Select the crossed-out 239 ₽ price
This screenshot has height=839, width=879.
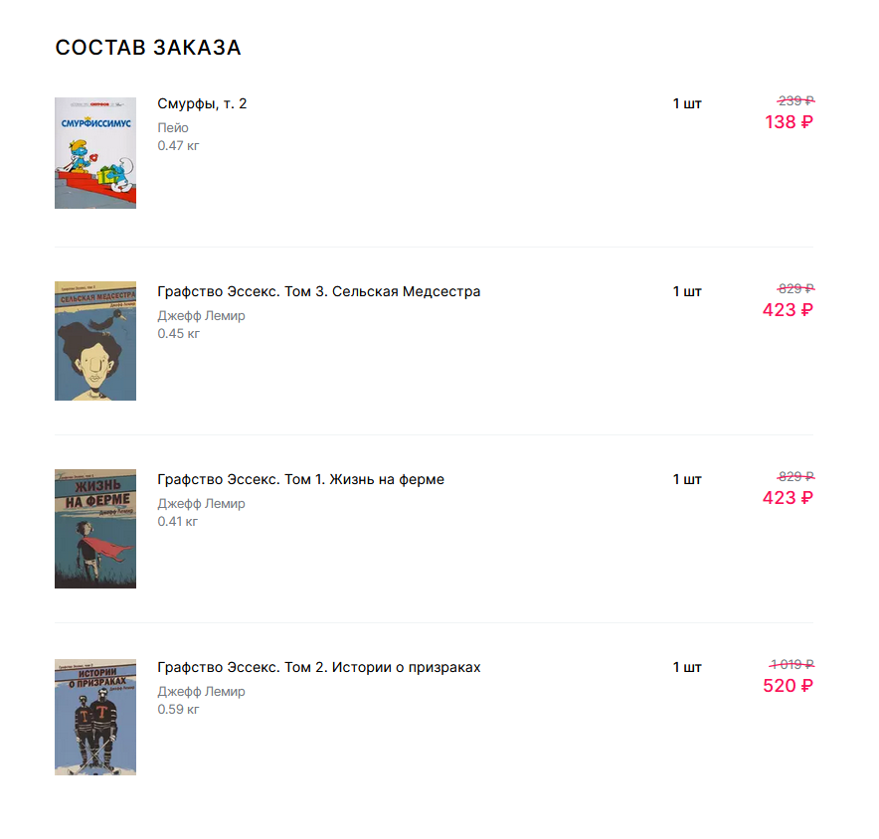click(795, 100)
